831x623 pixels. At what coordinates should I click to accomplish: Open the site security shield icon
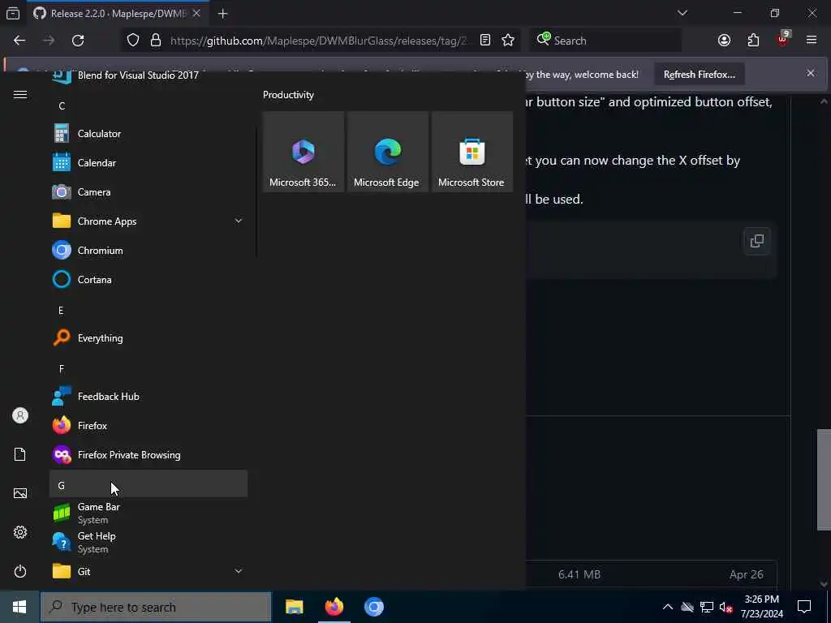coord(133,41)
